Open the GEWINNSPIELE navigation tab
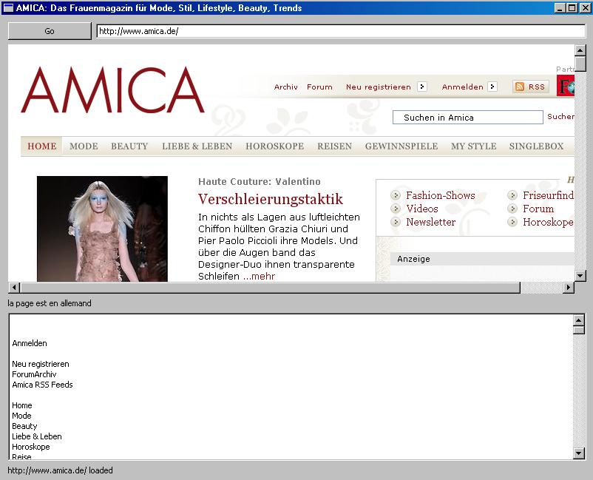Viewport: 593px width, 480px height. pyautogui.click(x=401, y=146)
